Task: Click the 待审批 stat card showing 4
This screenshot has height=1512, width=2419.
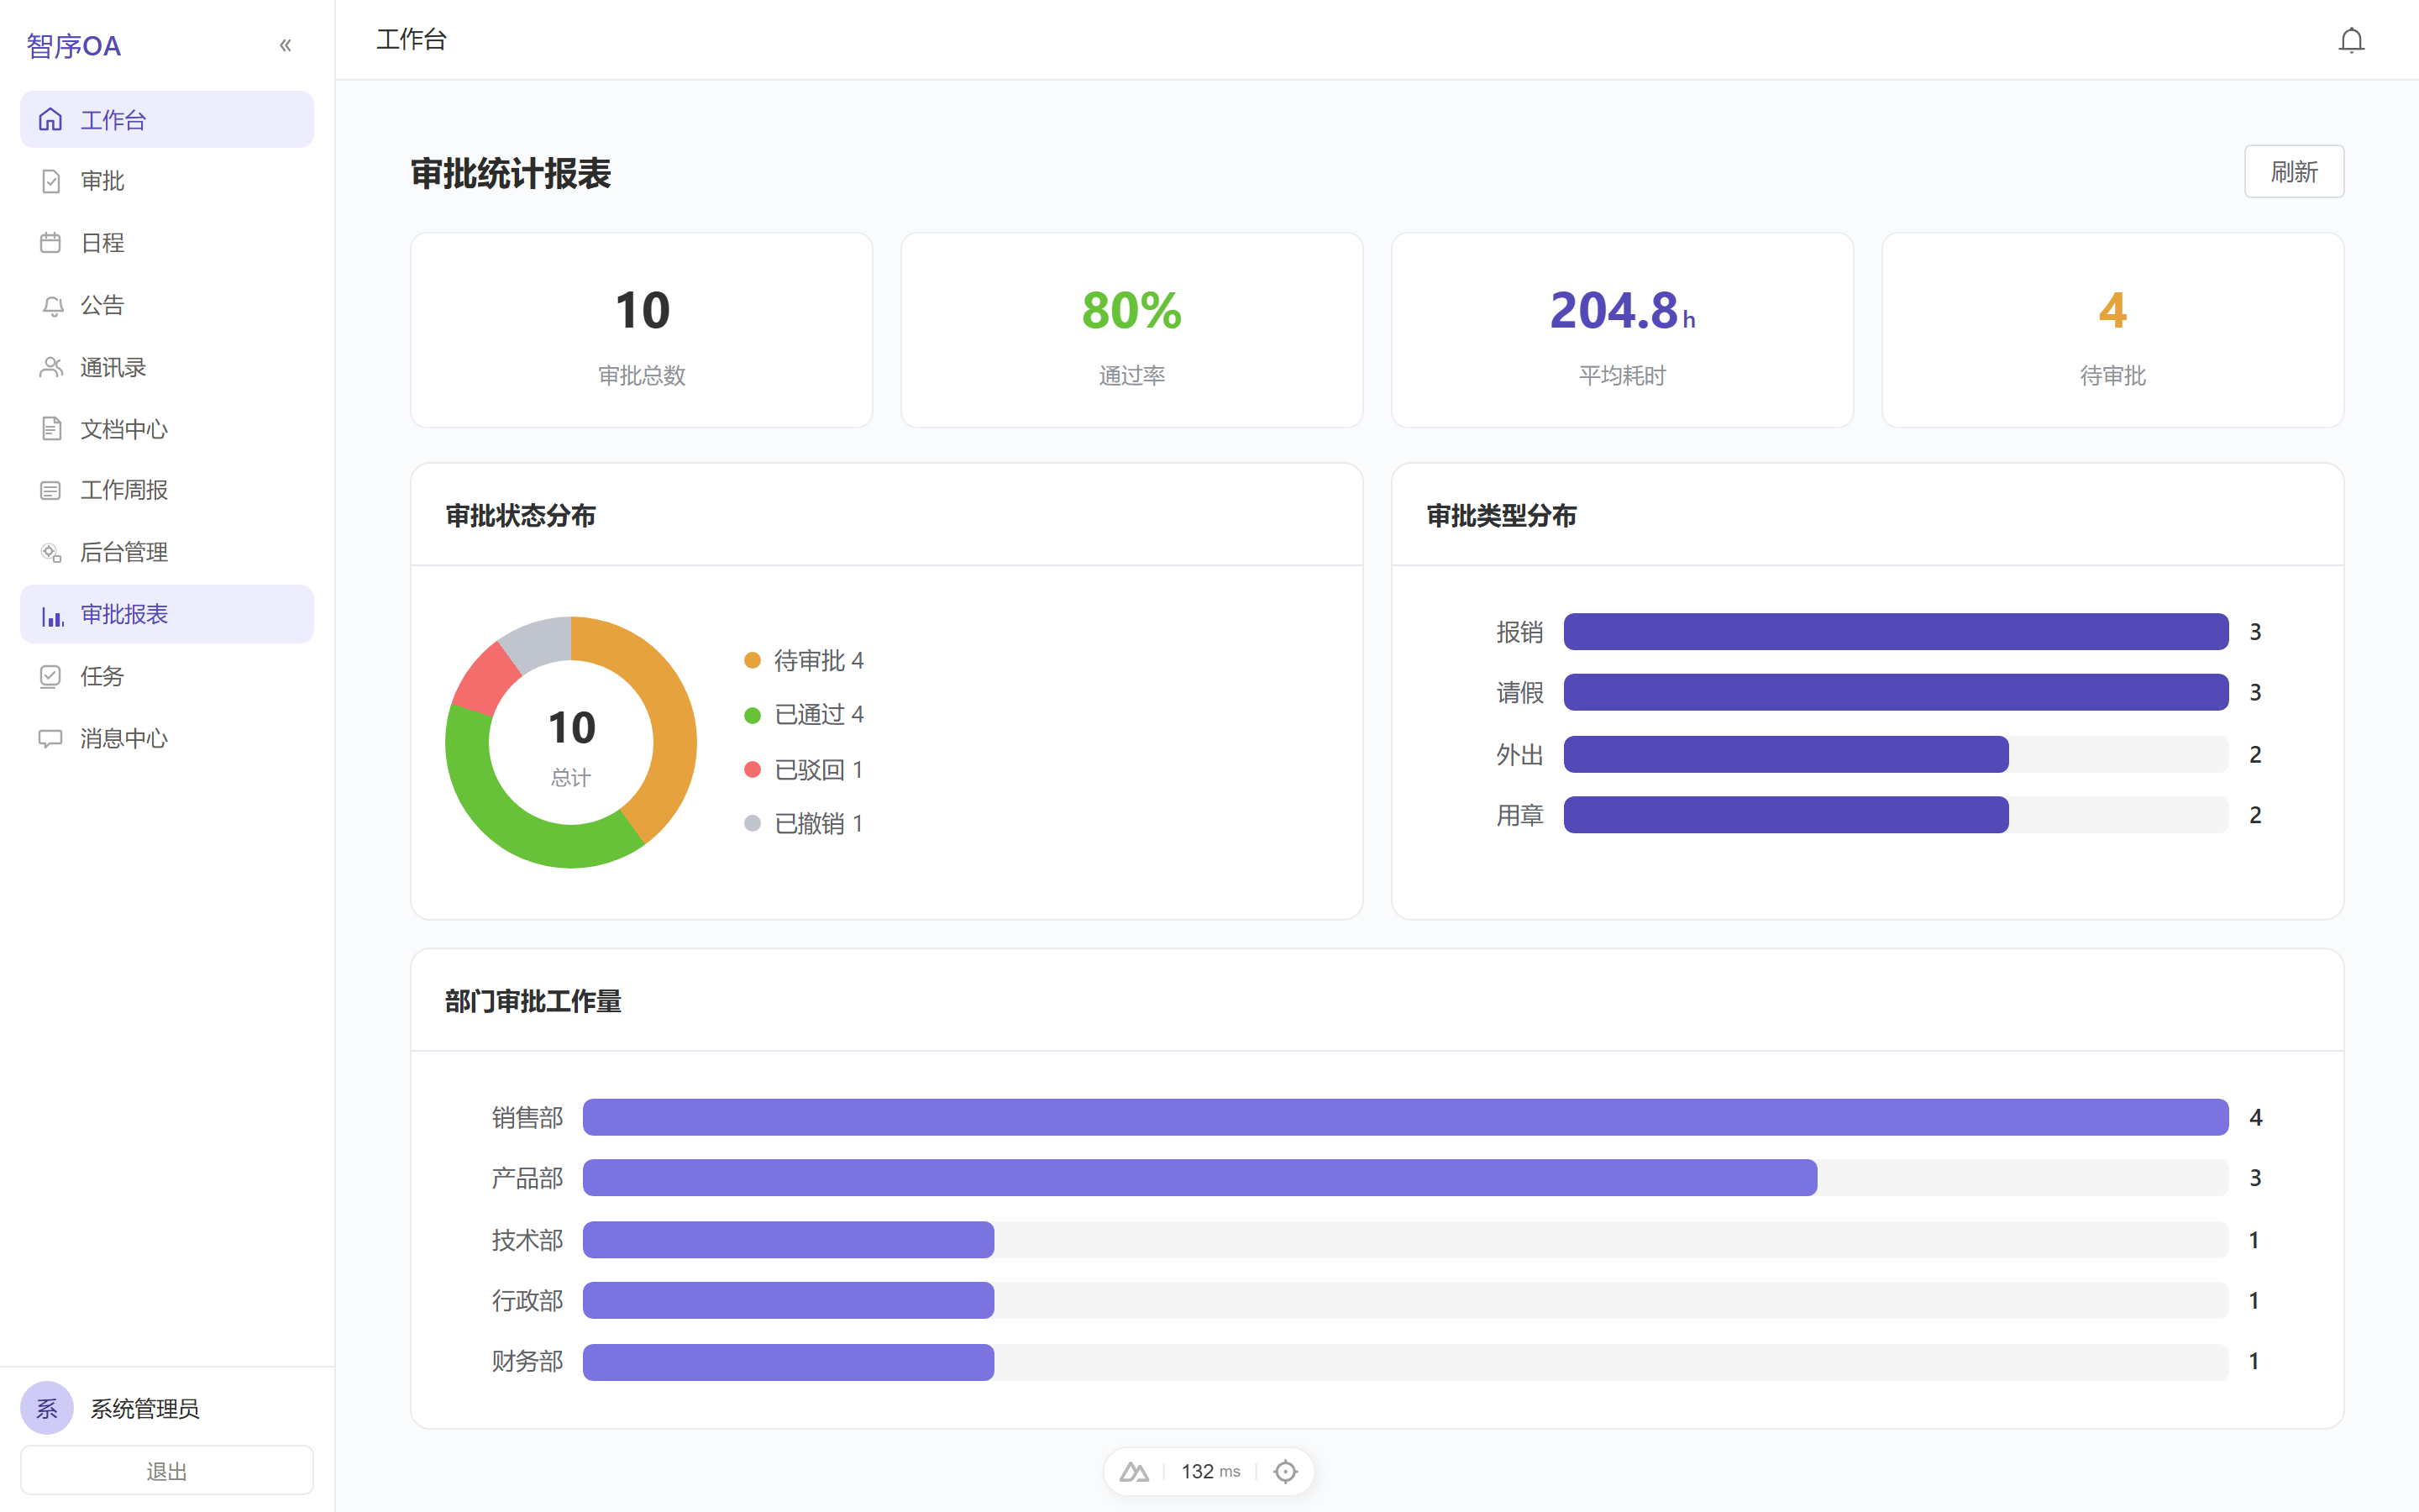Action: tap(2112, 330)
